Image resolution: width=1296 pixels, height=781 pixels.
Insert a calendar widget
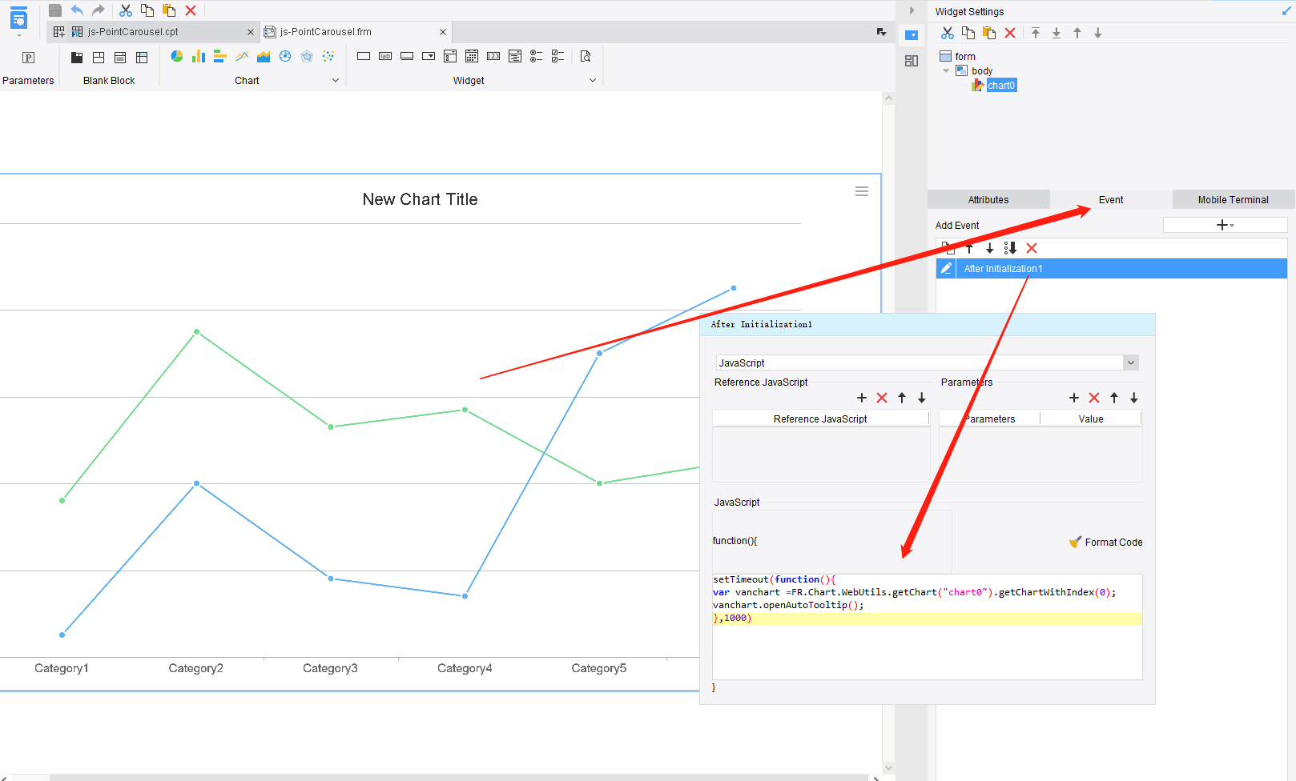[x=472, y=56]
